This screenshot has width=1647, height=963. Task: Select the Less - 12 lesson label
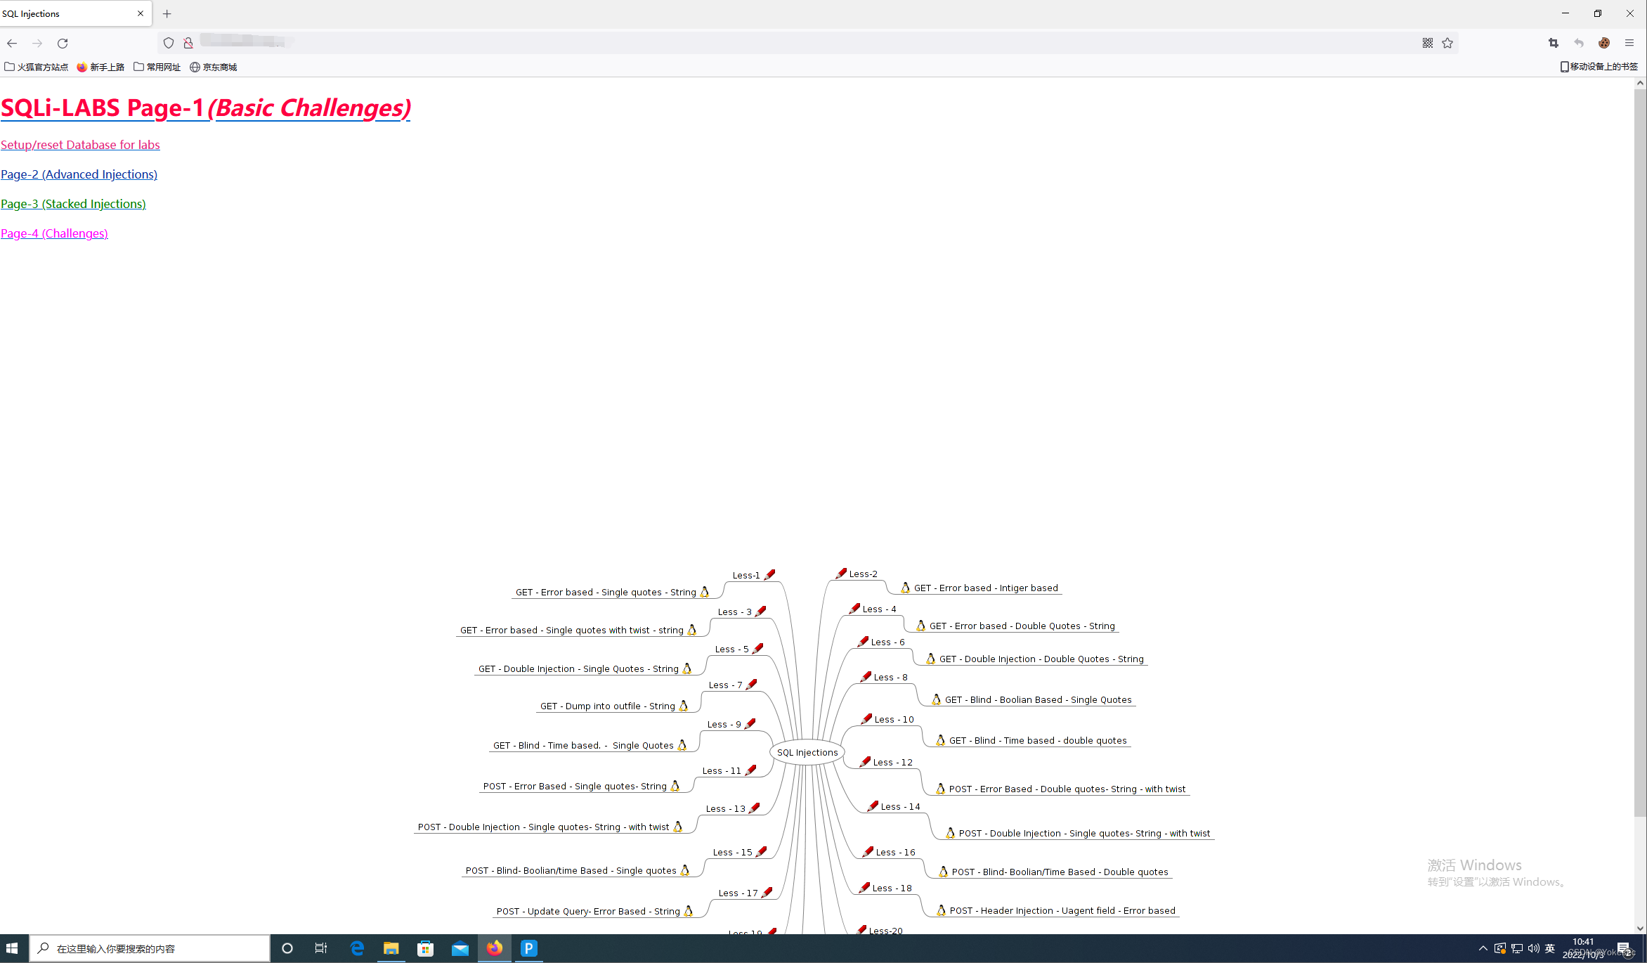(893, 762)
